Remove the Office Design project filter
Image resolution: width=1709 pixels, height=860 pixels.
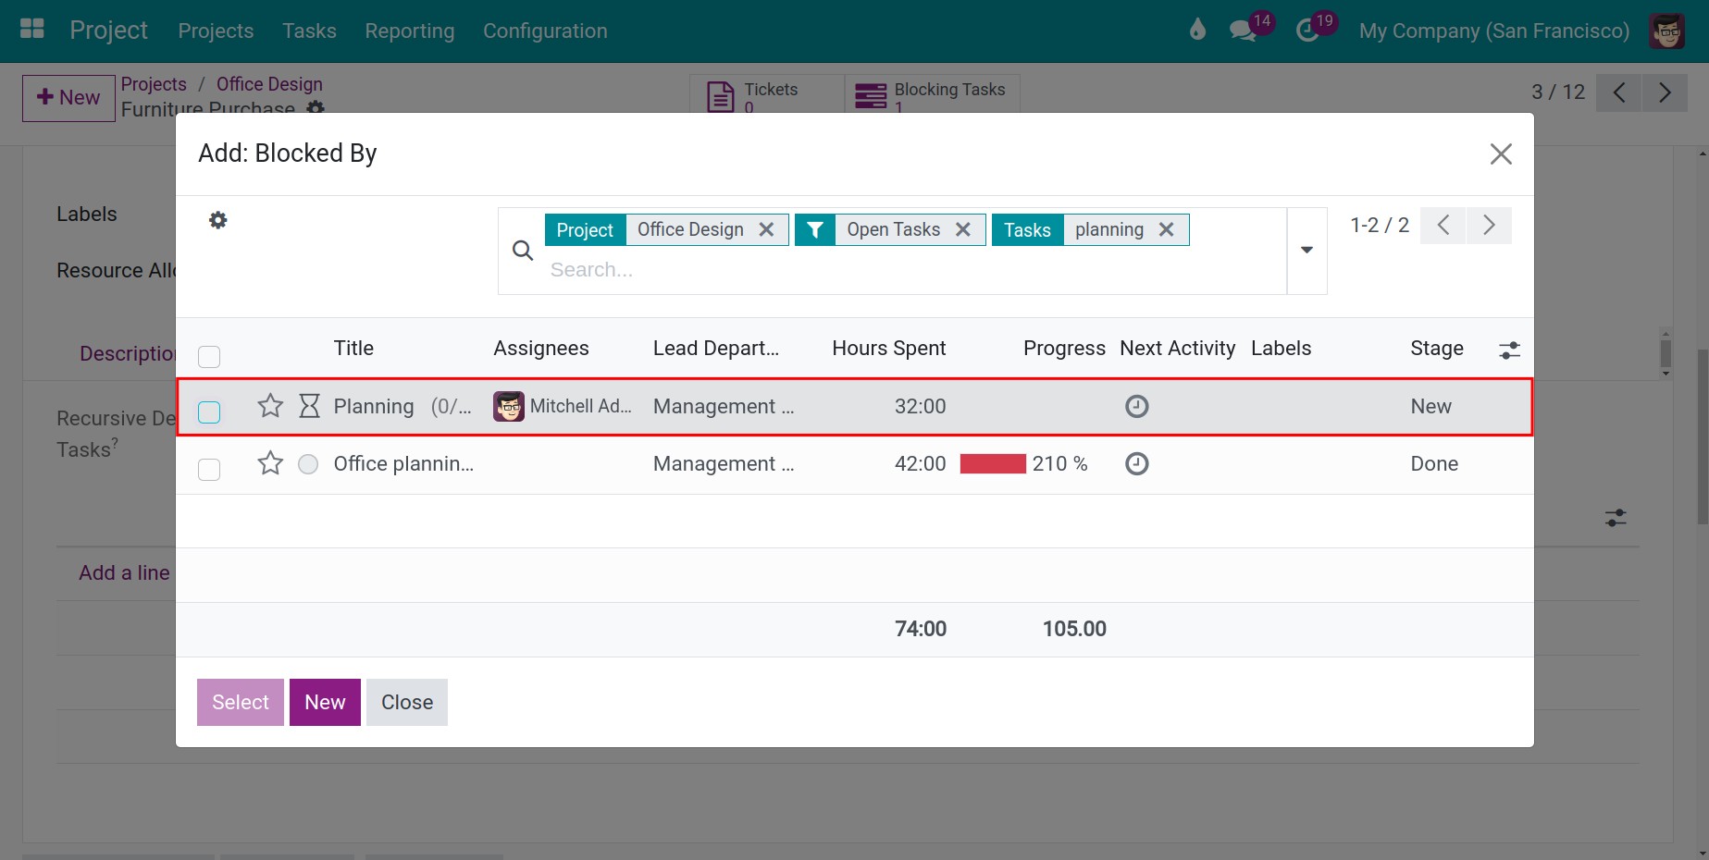pos(766,229)
